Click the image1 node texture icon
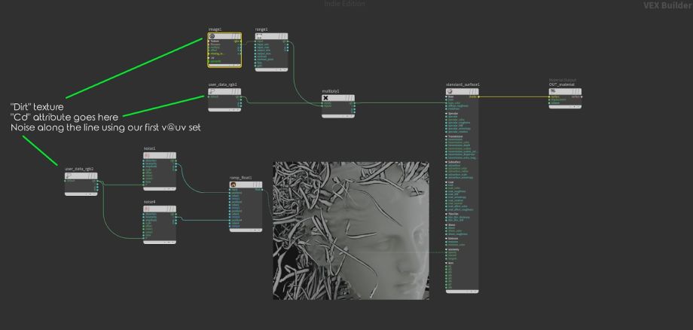 click(212, 35)
